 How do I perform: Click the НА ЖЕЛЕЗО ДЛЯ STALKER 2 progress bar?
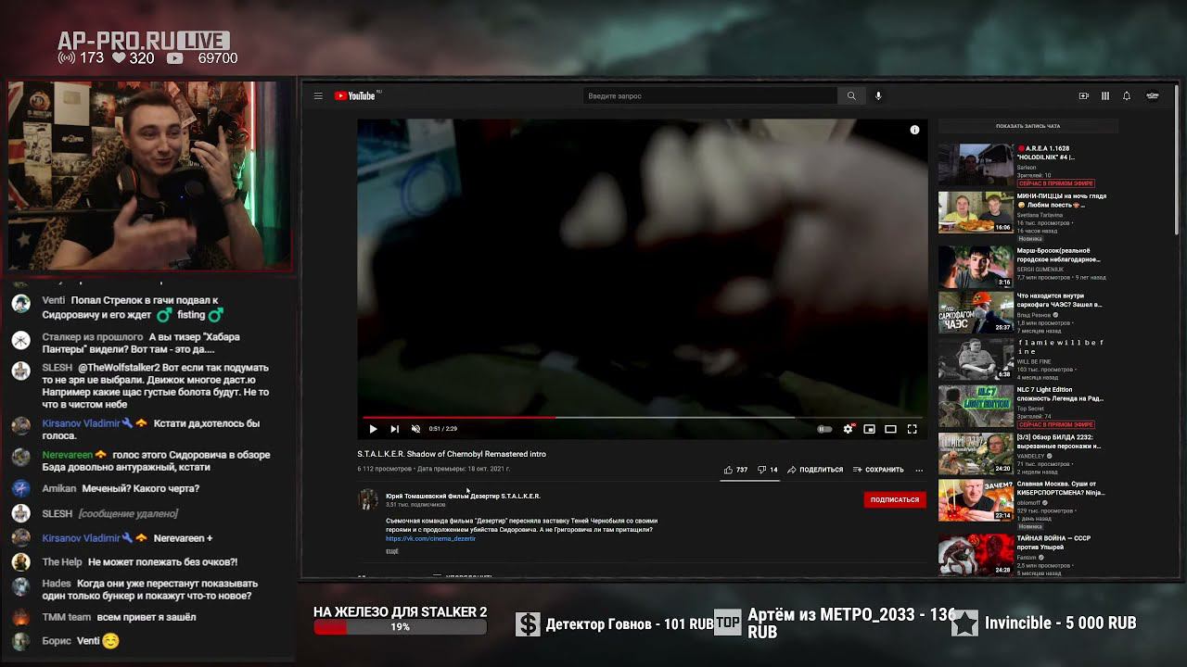tap(400, 627)
